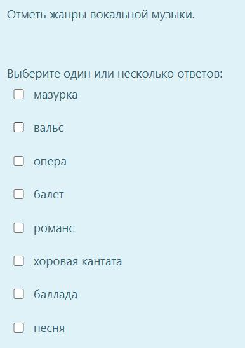Click the word ответов in the instruction line

[199, 74]
